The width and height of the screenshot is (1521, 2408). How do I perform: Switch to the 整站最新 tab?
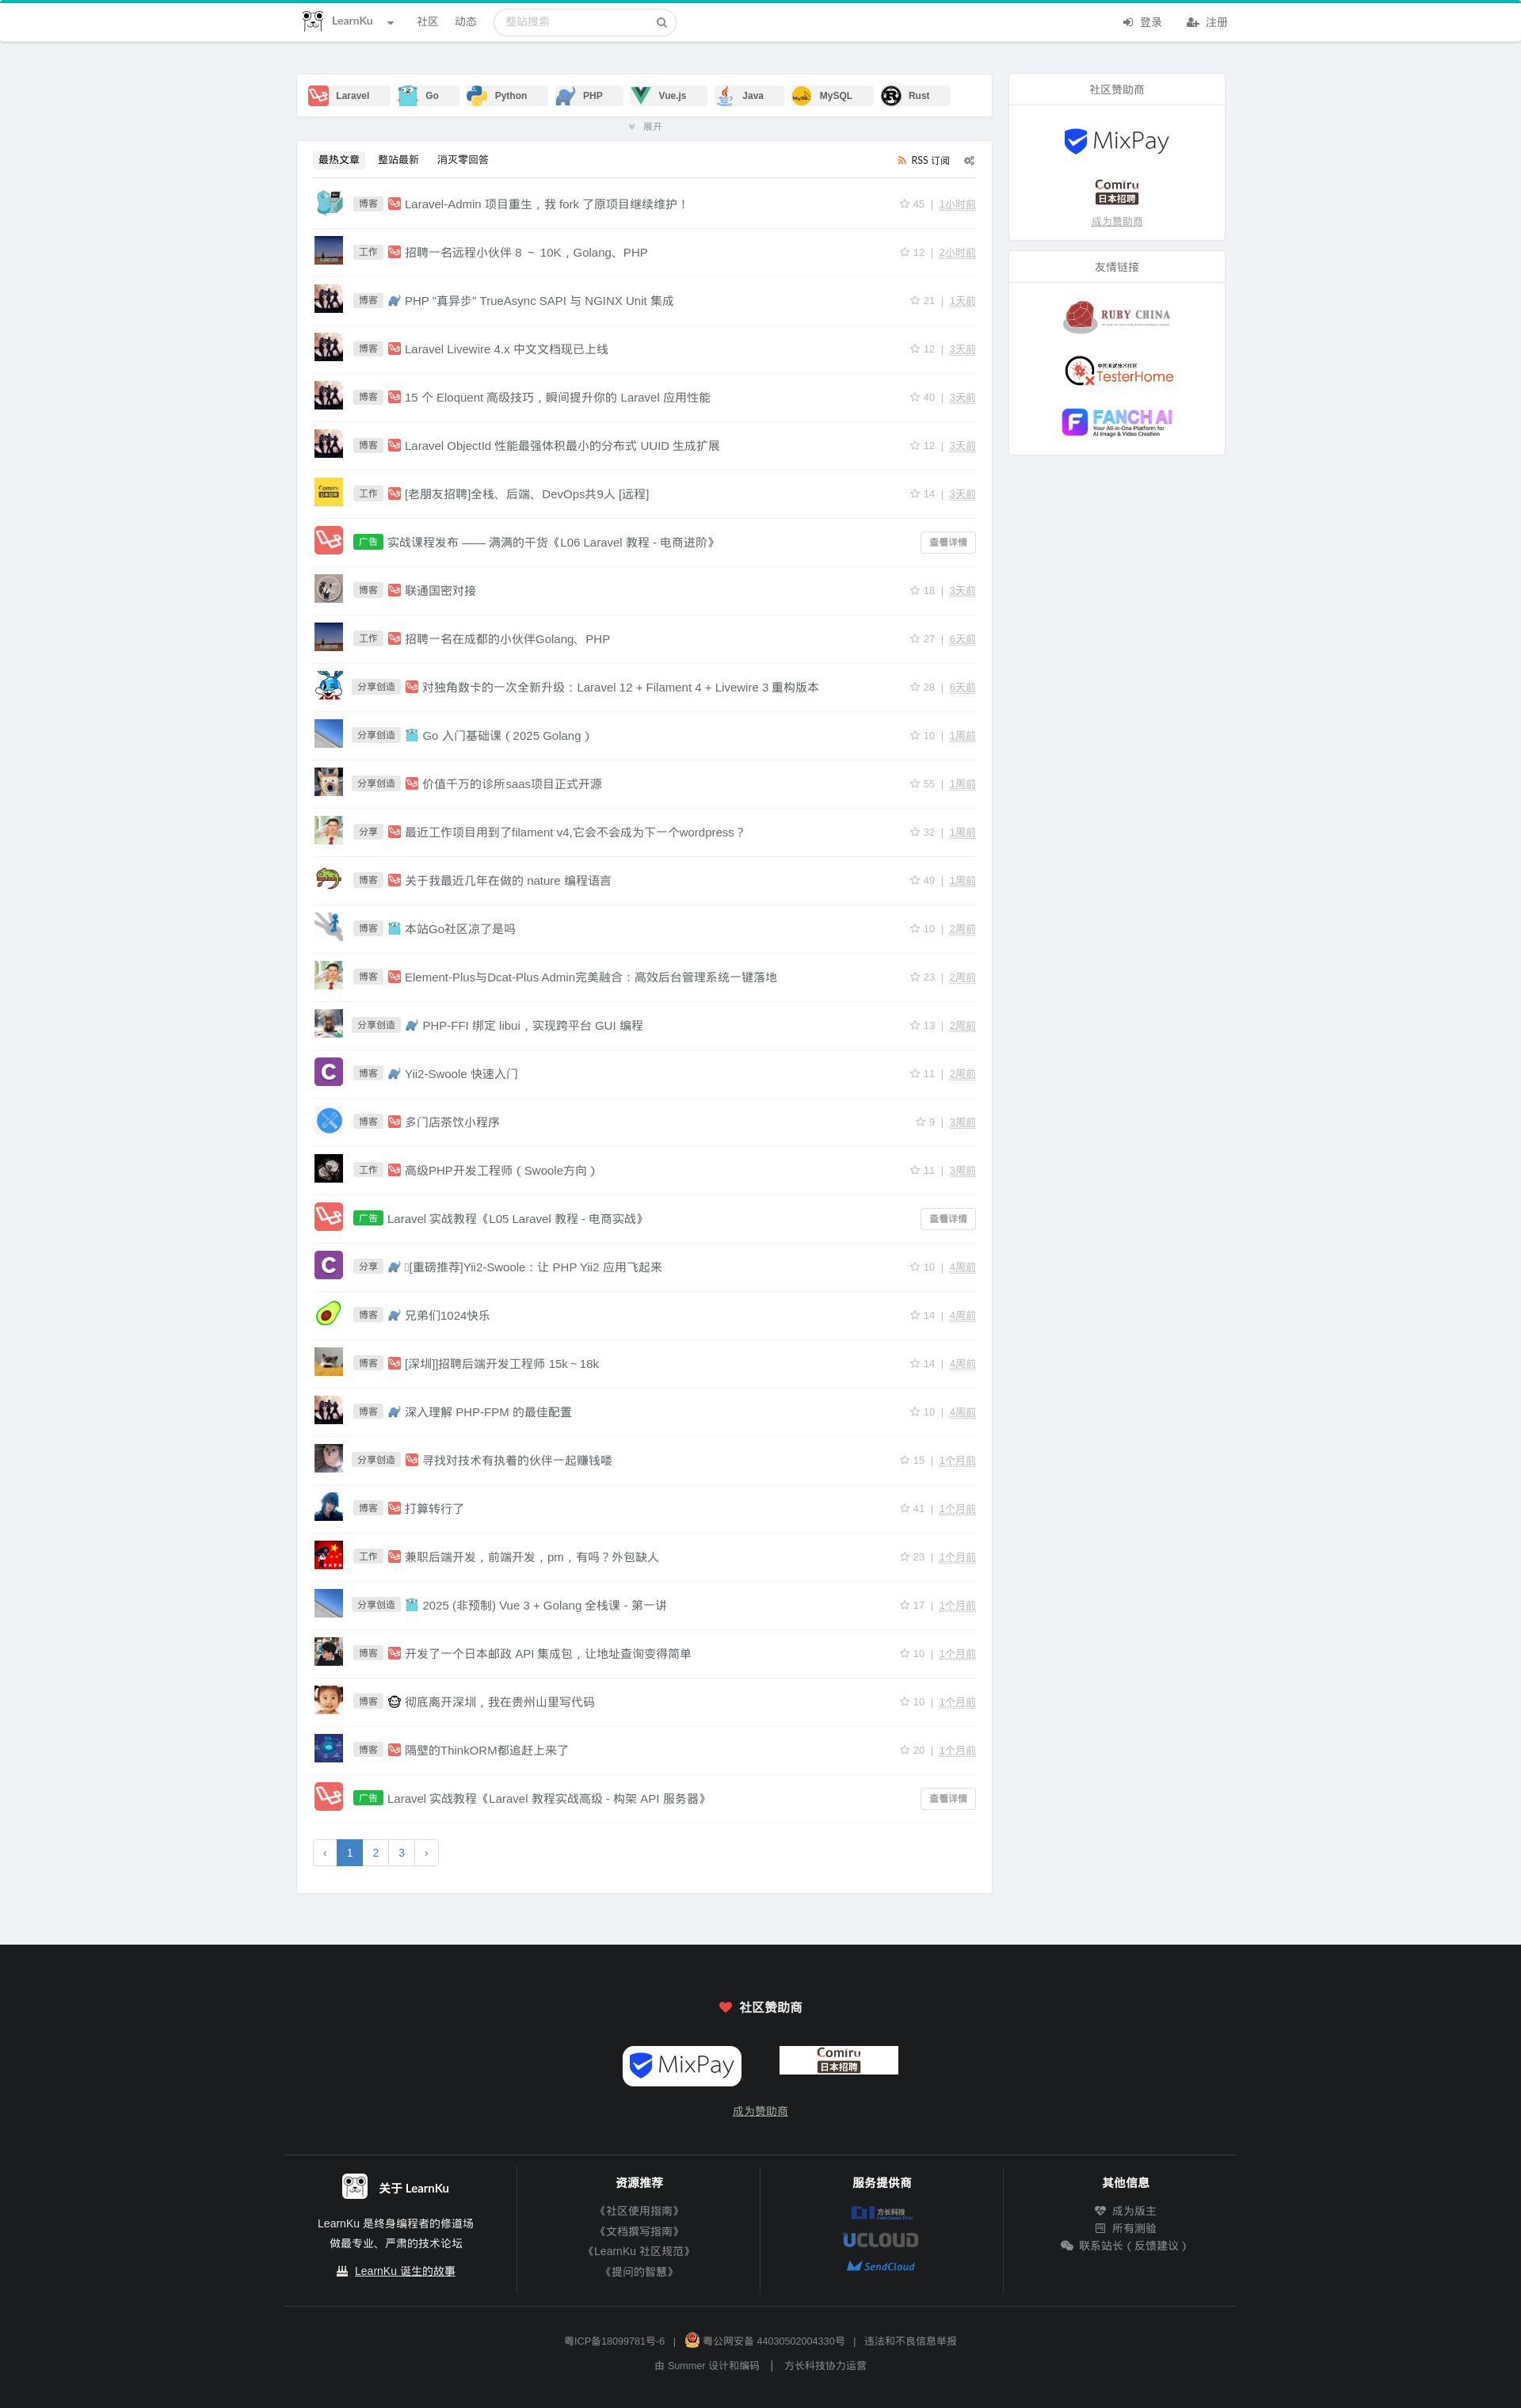(398, 160)
